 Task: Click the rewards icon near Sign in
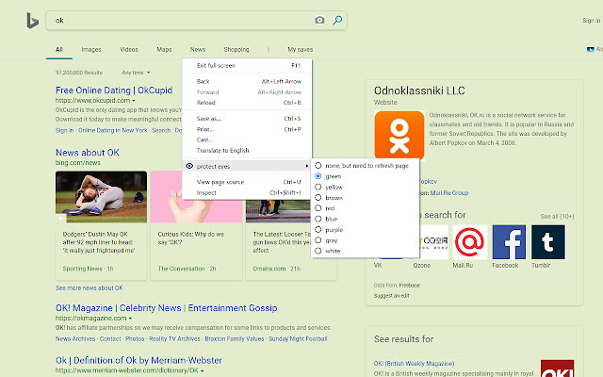coord(591,49)
